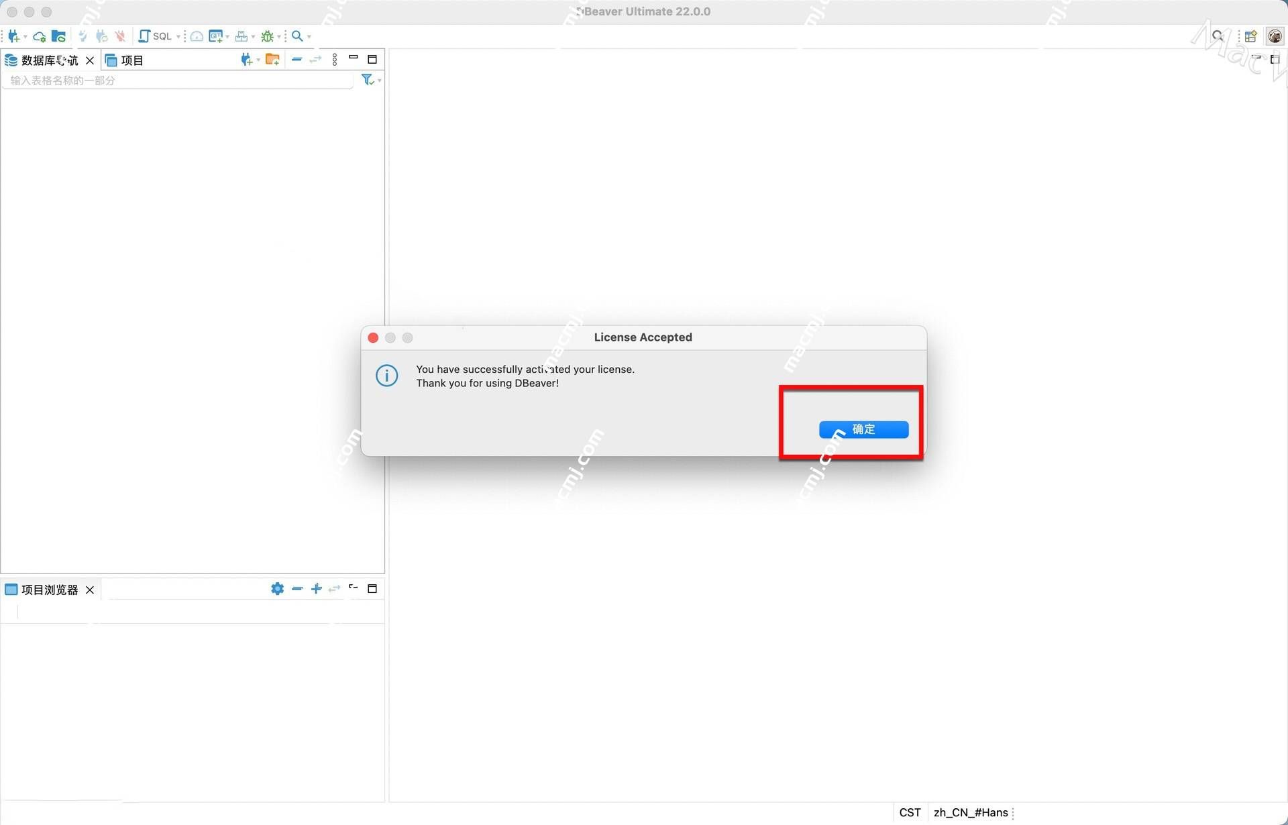Open the cloud explorer settings icon
The height and width of the screenshot is (825, 1288).
pos(39,36)
